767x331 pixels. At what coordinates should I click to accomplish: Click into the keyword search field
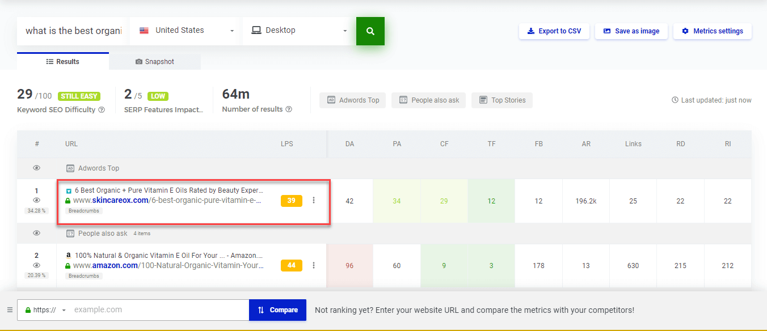(73, 31)
